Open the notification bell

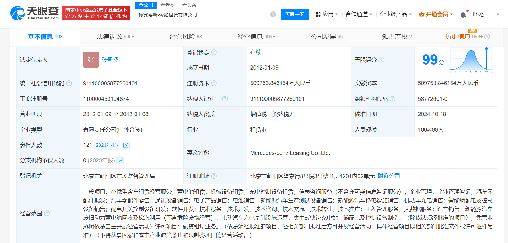click(x=463, y=15)
